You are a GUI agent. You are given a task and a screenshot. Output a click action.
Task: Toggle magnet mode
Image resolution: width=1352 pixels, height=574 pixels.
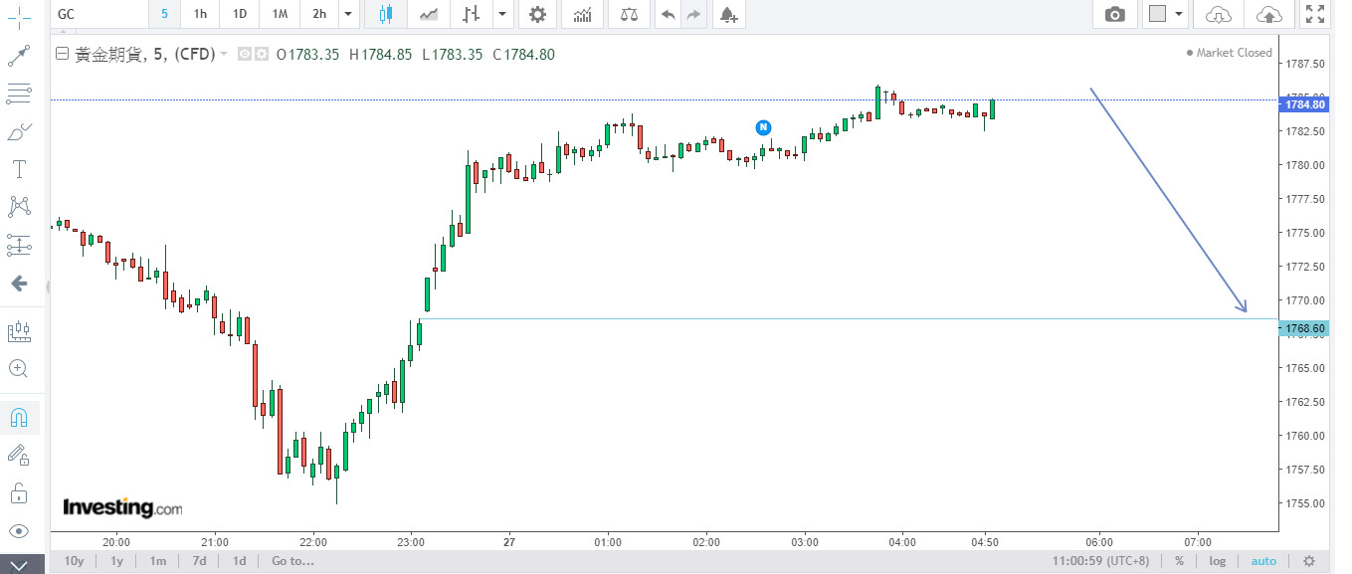[18, 418]
